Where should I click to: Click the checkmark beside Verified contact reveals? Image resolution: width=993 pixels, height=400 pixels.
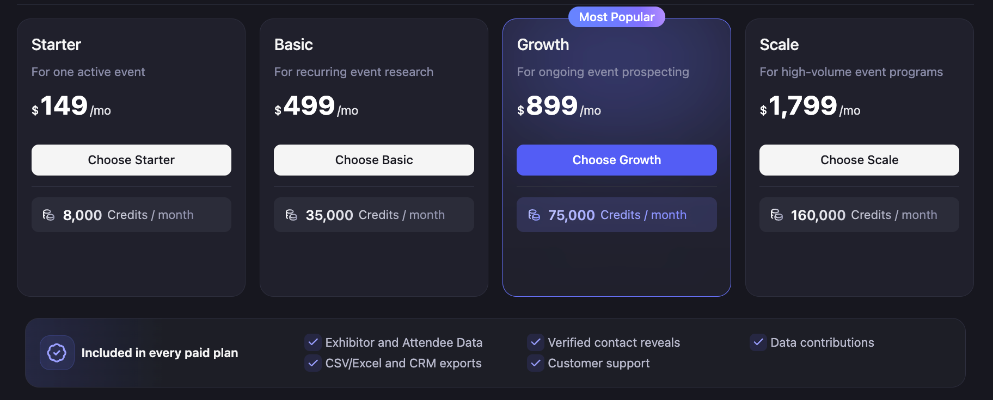[536, 342]
